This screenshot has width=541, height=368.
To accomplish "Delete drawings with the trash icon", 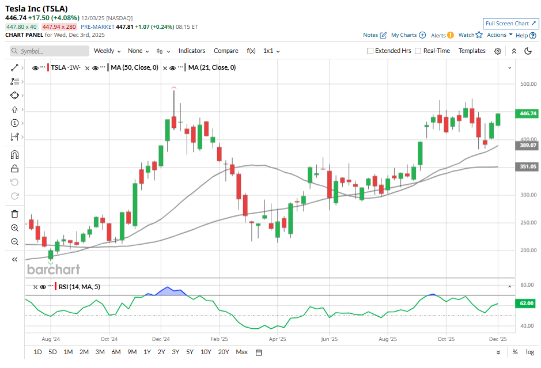I will point(14,214).
